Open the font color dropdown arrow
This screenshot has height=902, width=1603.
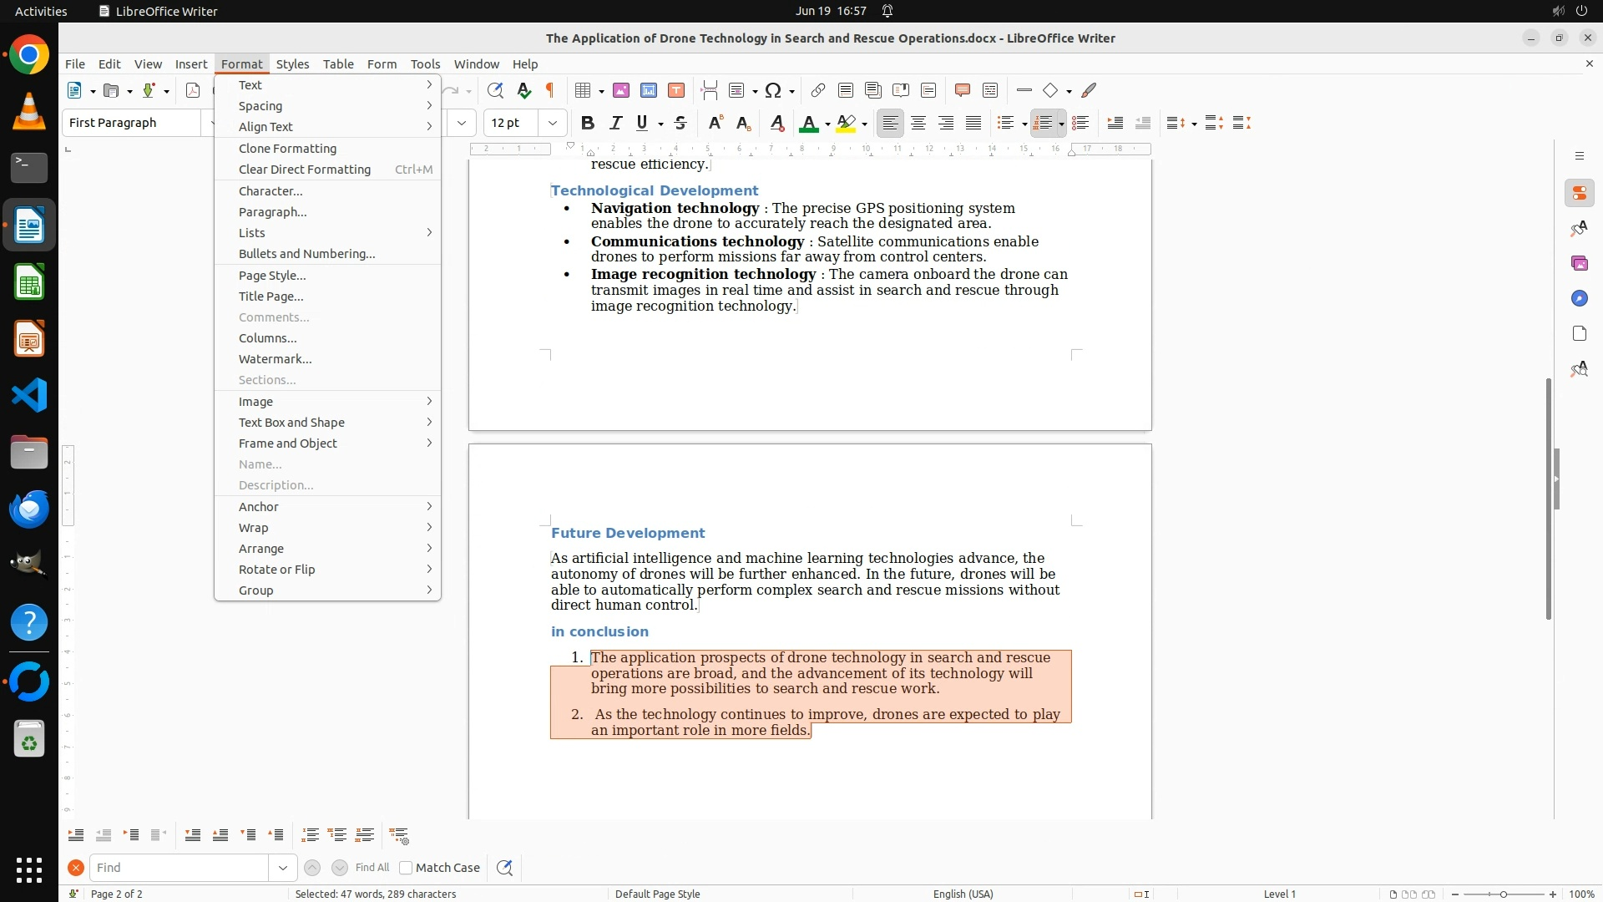[x=827, y=124]
